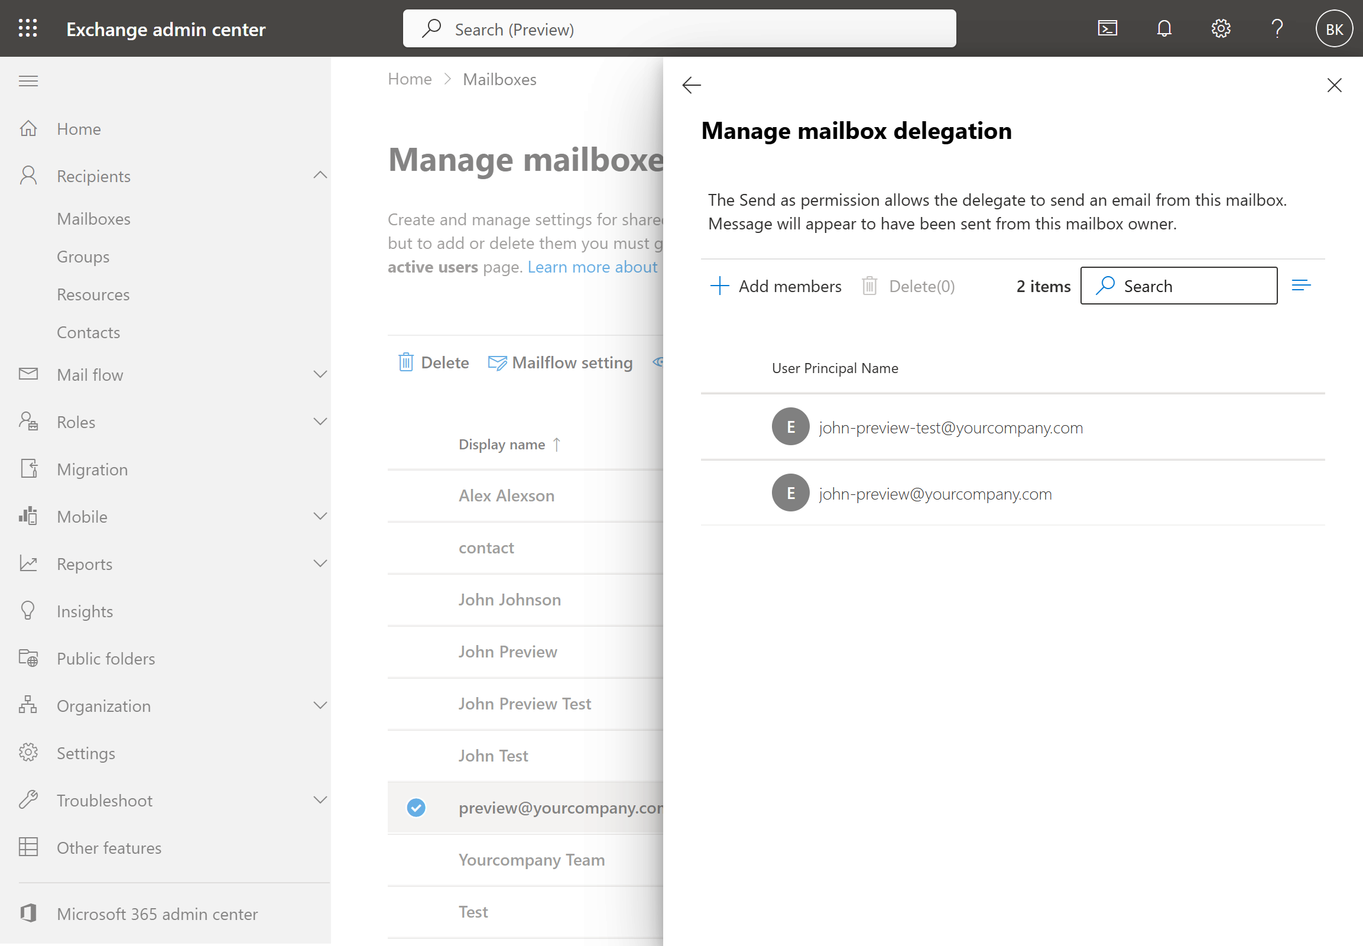The height and width of the screenshot is (946, 1363).
Task: Expand the Reports chevron
Action: point(320,563)
